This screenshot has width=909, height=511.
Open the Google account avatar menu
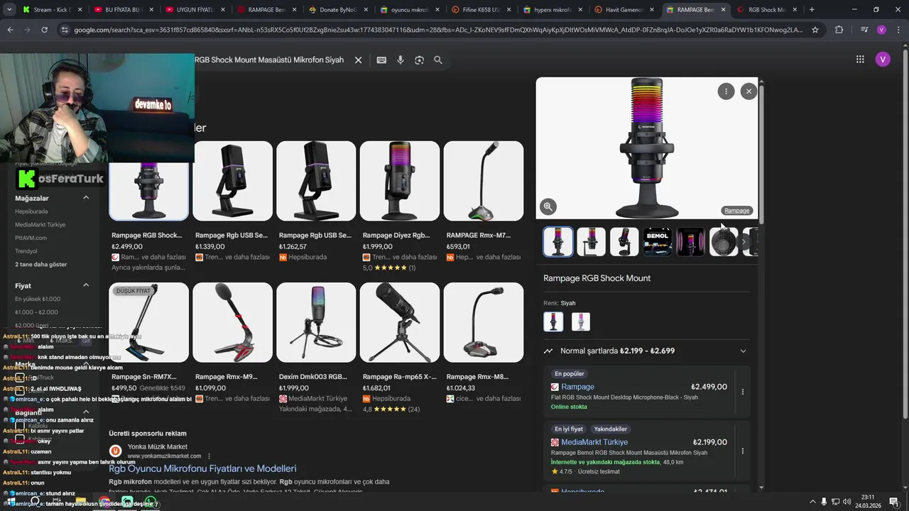point(883,60)
